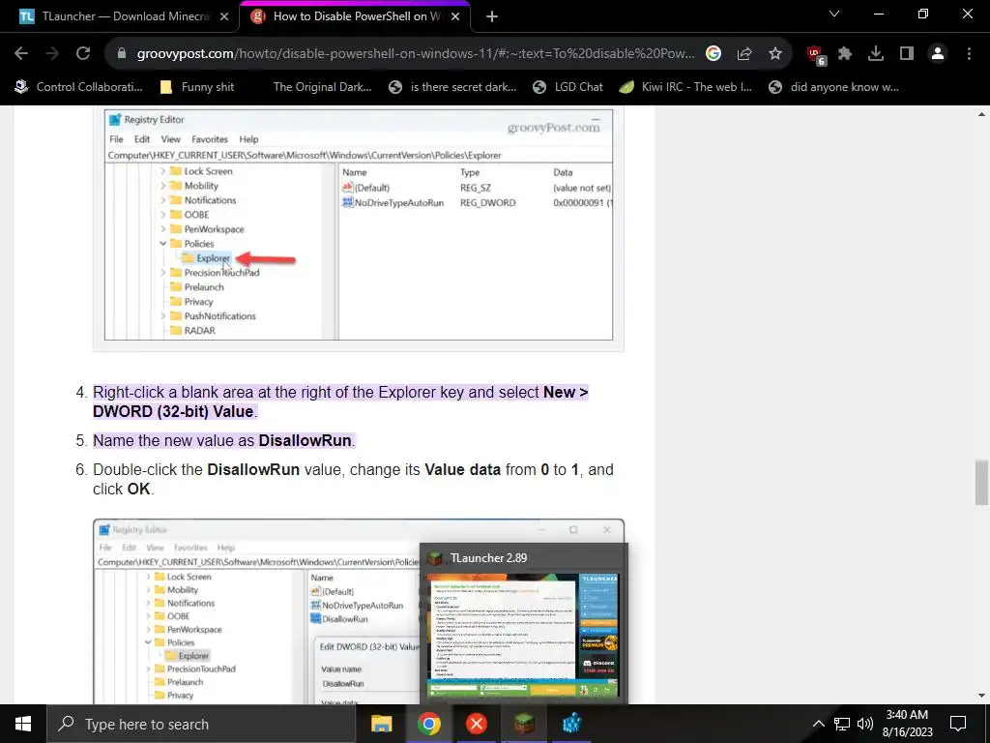Open Chrome three-dot menu
Viewport: 990px width, 743px height.
point(969,54)
